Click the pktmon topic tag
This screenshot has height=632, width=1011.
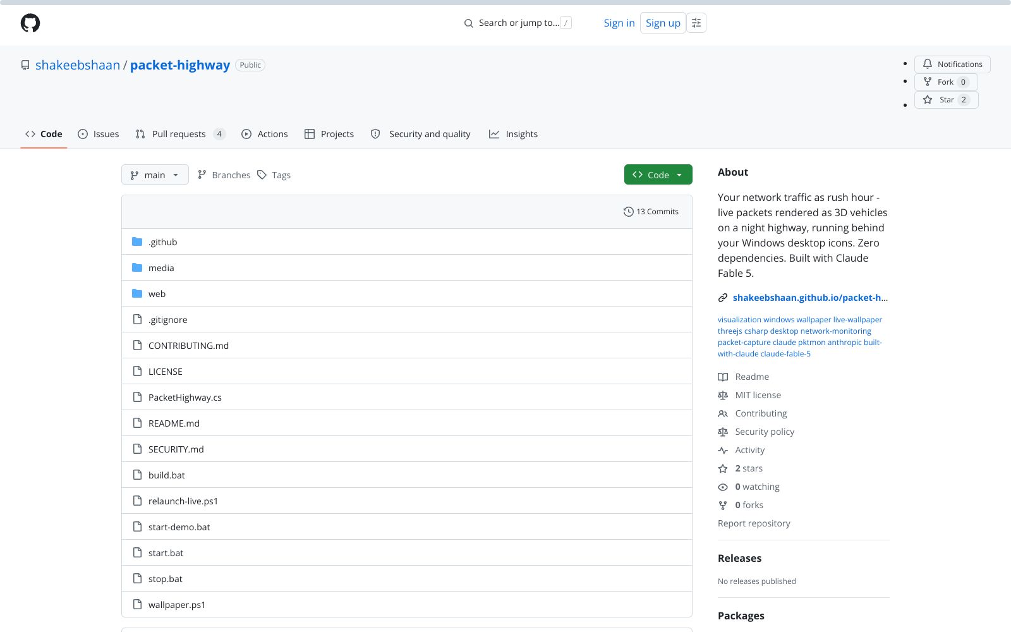812,343
